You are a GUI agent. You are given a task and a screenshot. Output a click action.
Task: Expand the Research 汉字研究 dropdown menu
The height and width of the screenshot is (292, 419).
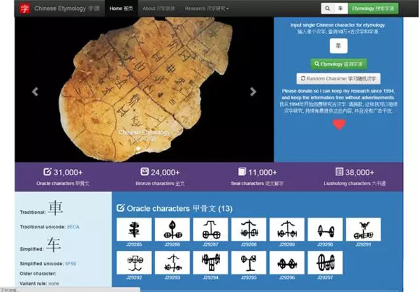[x=208, y=8]
